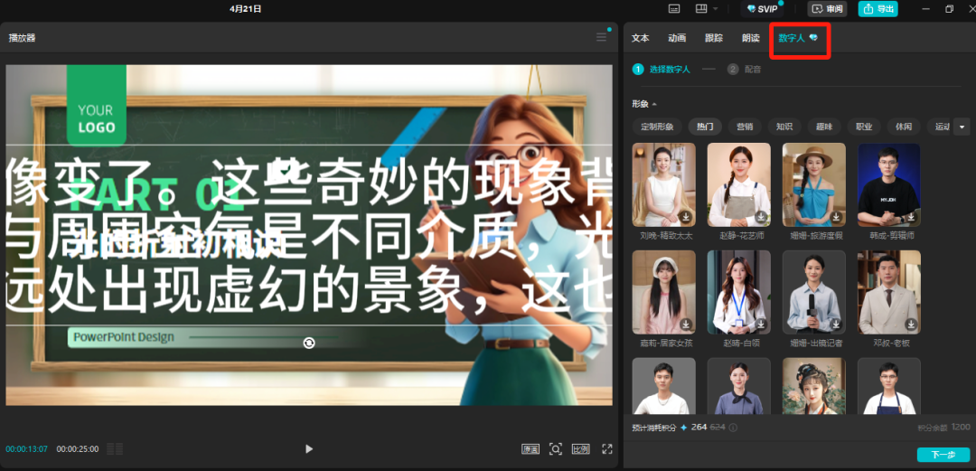This screenshot has width=976, height=471.
Task: Open the 比例 aspect ratio icon
Action: tap(580, 448)
